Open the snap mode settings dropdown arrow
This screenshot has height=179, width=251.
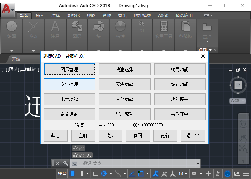87,174
